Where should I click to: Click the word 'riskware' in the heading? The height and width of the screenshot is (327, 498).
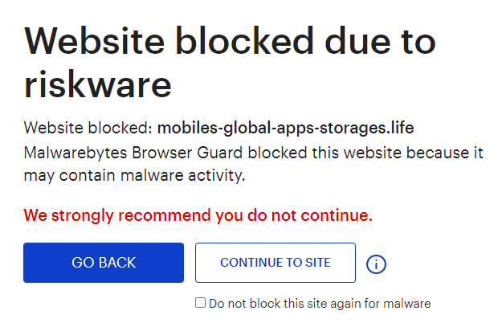[99, 82]
